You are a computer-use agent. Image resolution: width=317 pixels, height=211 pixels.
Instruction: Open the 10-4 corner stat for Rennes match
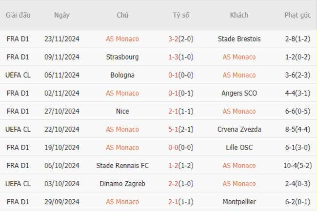(x=291, y=166)
